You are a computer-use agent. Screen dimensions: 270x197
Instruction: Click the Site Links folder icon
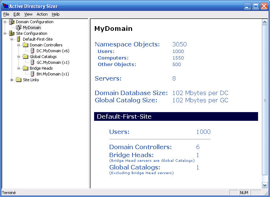tap(18, 80)
